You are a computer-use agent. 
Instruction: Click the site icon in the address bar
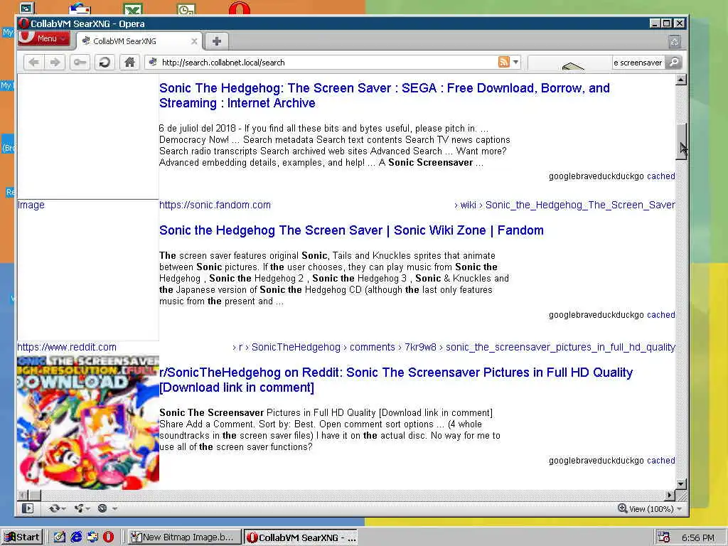click(x=153, y=62)
